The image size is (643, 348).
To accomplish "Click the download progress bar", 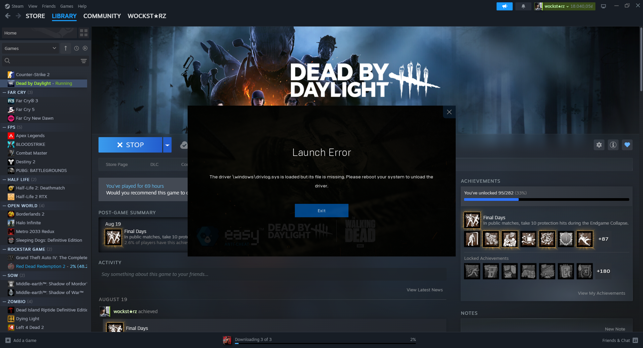I will 325,343.
